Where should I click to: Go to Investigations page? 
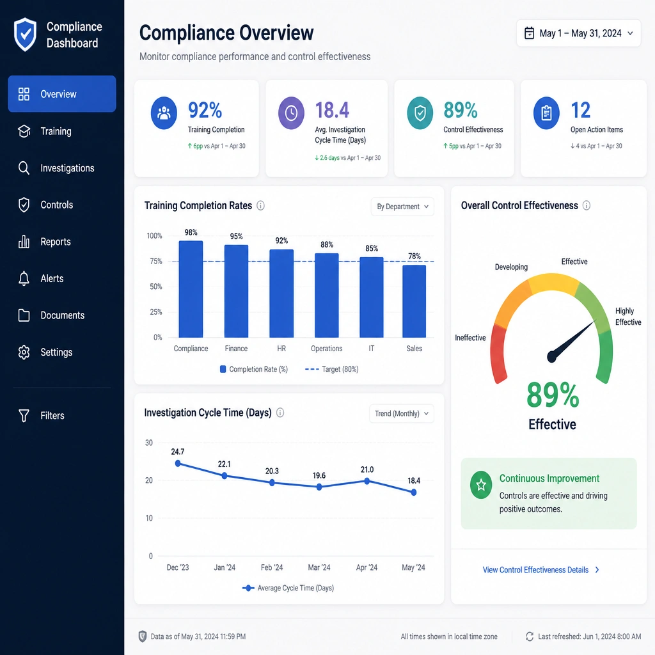(62, 168)
